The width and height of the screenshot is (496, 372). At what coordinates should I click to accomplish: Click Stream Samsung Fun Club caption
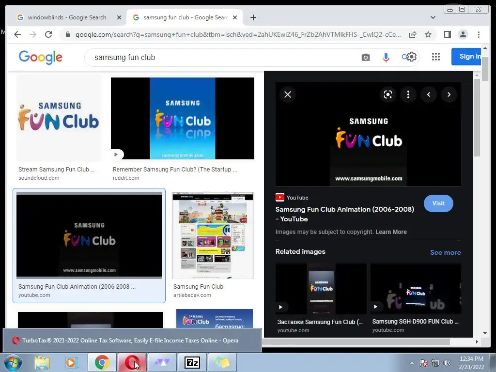click(56, 170)
